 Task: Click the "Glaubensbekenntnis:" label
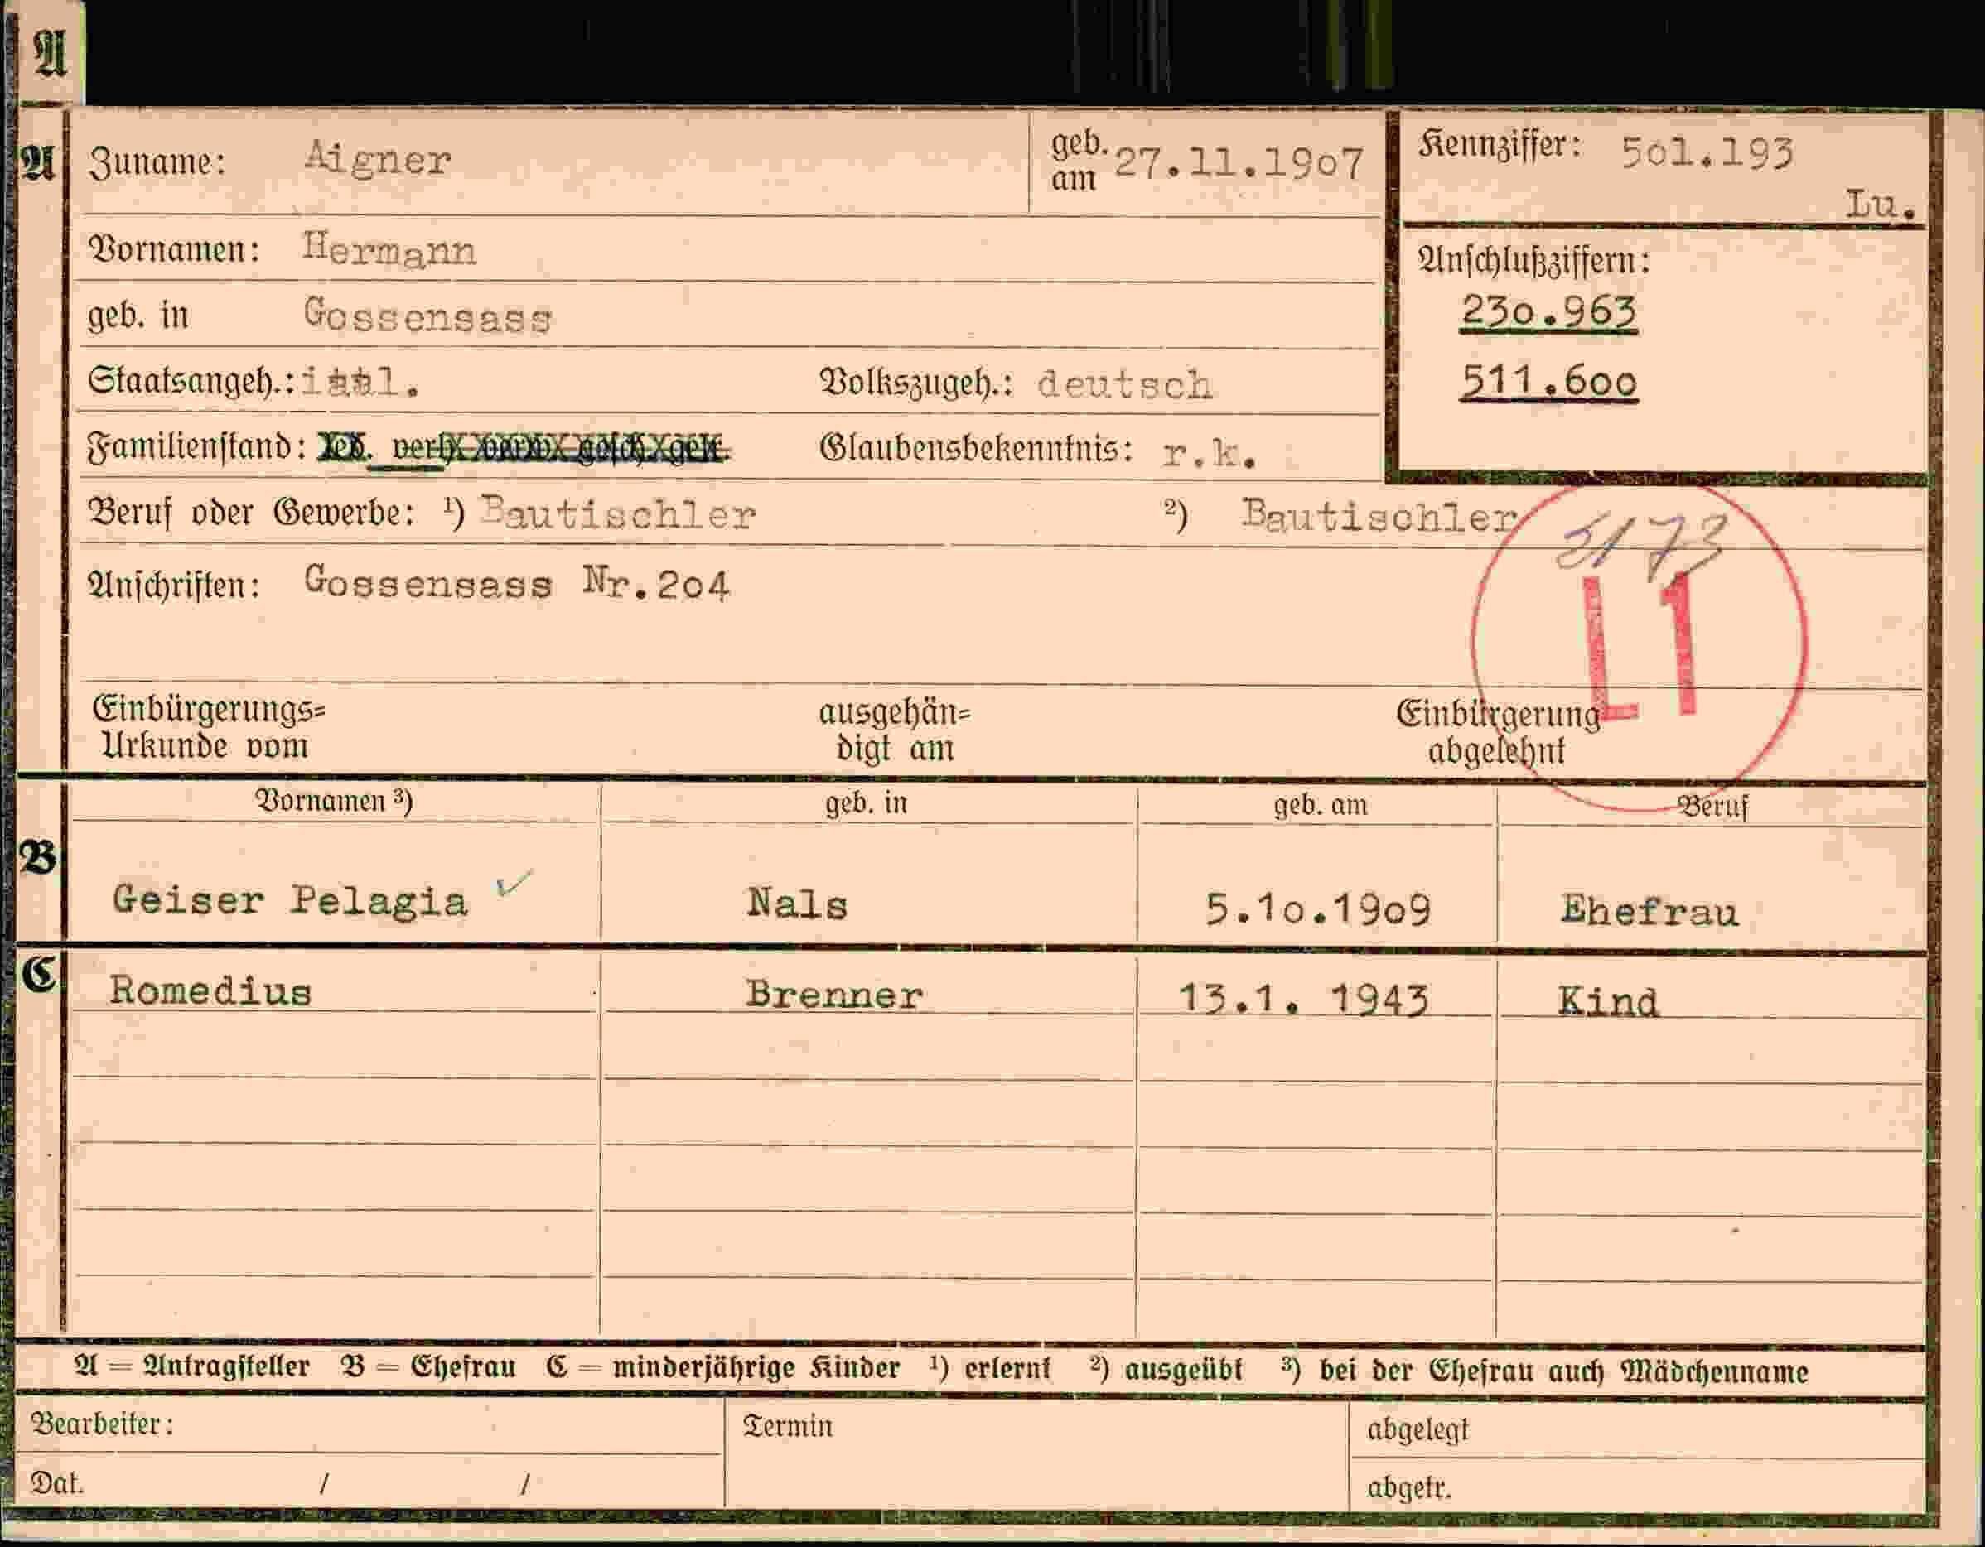[x=976, y=448]
